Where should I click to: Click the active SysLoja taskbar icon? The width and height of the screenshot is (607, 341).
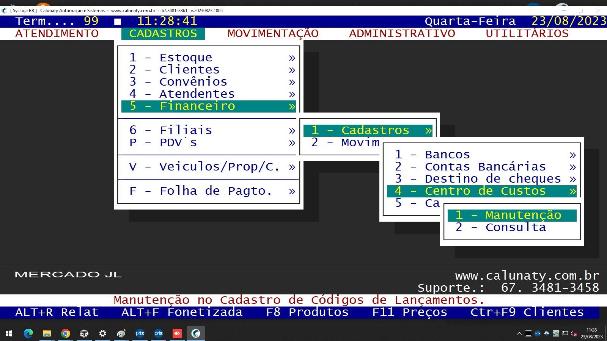click(196, 333)
